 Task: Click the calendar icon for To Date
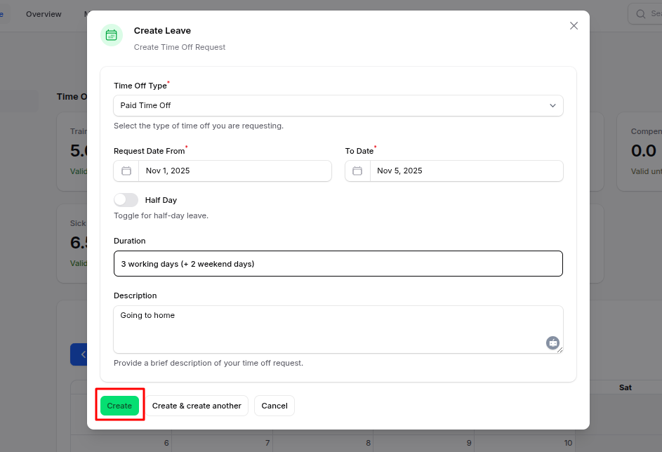tap(357, 171)
